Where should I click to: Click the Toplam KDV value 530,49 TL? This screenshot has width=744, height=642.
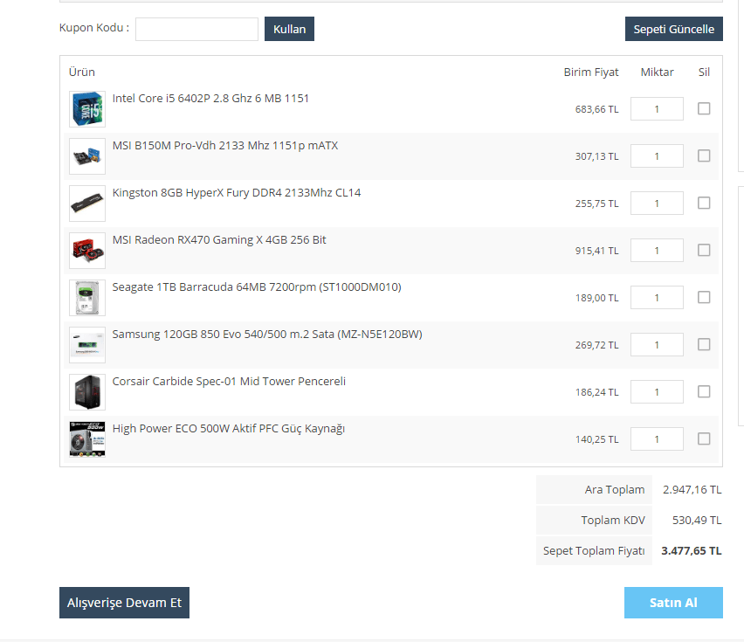coord(697,521)
